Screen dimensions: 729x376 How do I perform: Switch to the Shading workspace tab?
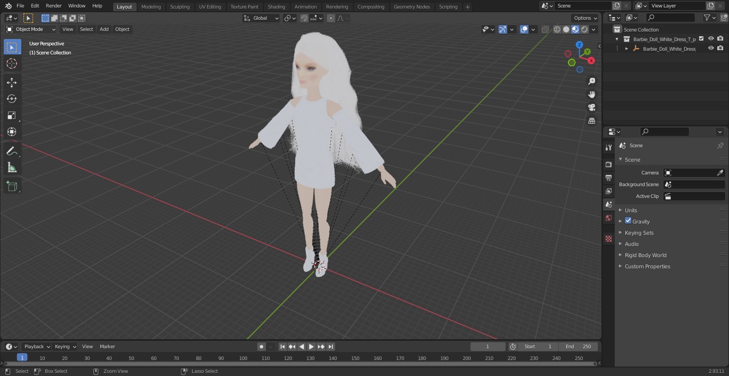276,7
